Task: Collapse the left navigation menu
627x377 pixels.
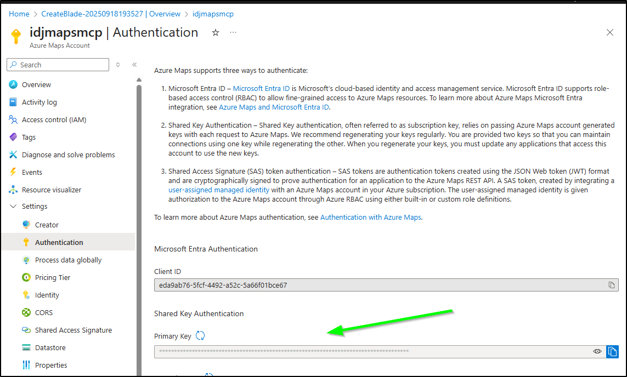Action: pos(134,65)
